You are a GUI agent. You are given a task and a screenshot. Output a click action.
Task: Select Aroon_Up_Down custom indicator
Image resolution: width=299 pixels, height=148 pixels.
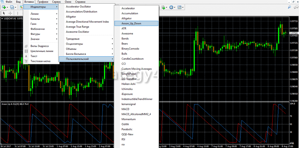(131, 24)
